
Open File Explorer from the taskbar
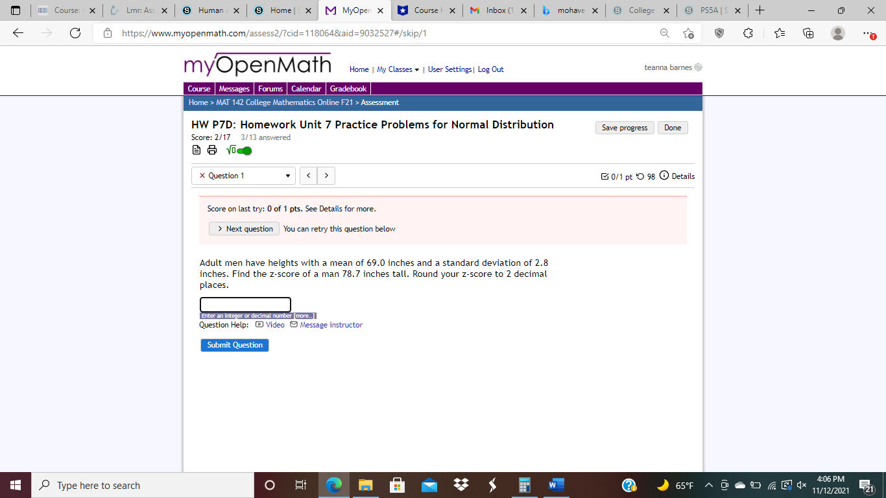pyautogui.click(x=366, y=485)
